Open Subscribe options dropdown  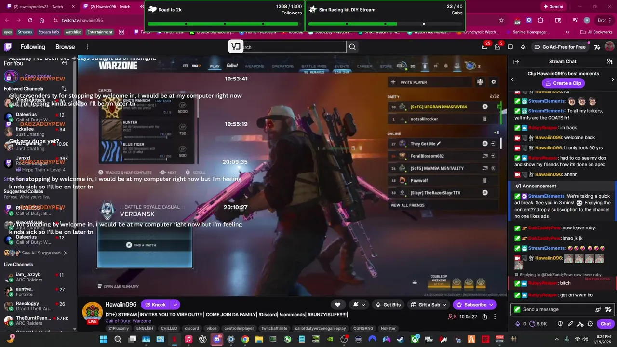click(491, 305)
